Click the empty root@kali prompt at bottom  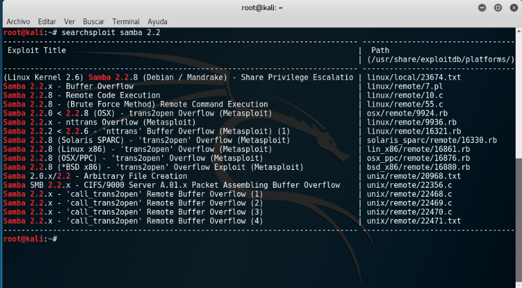coord(30,239)
